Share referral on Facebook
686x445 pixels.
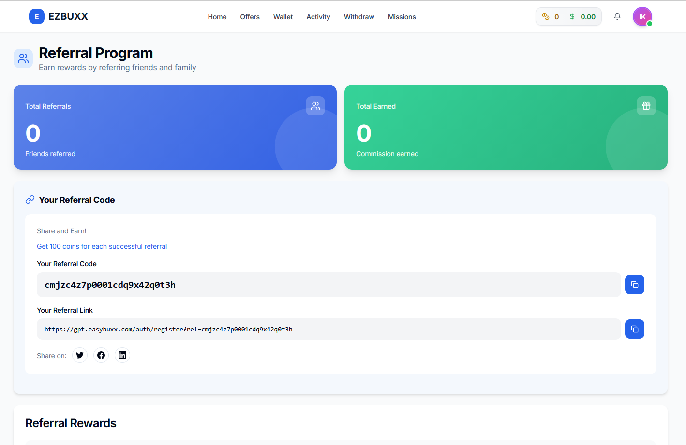point(101,355)
